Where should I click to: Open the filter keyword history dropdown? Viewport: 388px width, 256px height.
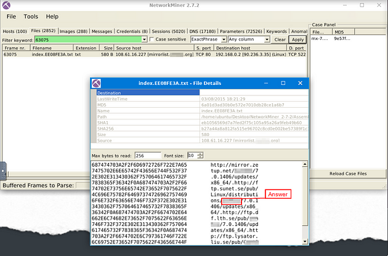click(x=145, y=39)
